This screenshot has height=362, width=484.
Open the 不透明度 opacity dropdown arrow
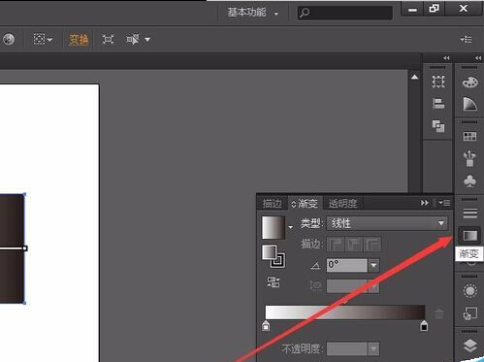[x=373, y=348]
